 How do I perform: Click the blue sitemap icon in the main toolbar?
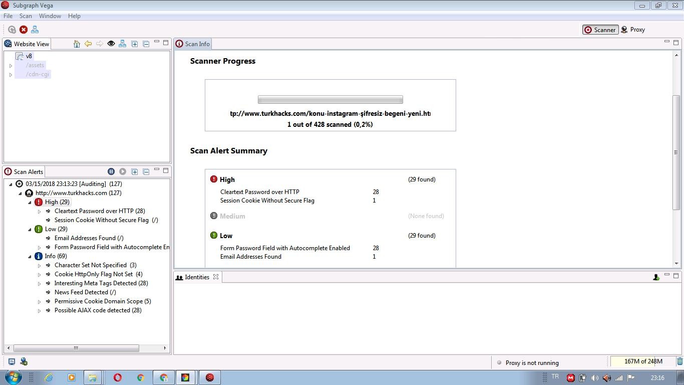pos(35,30)
